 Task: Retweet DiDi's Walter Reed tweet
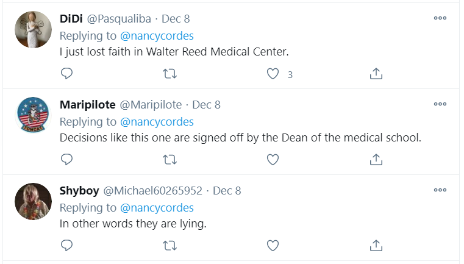[171, 74]
